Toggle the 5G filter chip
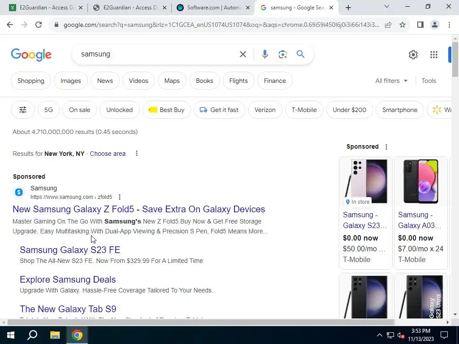This screenshot has width=459, height=344. [x=48, y=110]
